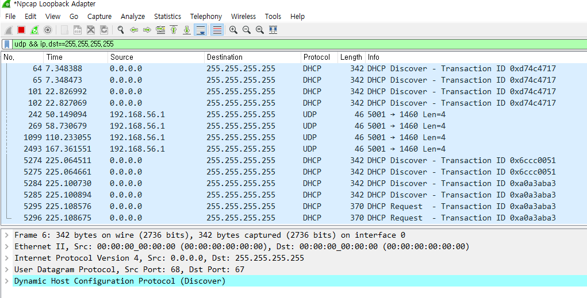
Task: Expand the Ethernet II details row
Action: (x=6, y=246)
